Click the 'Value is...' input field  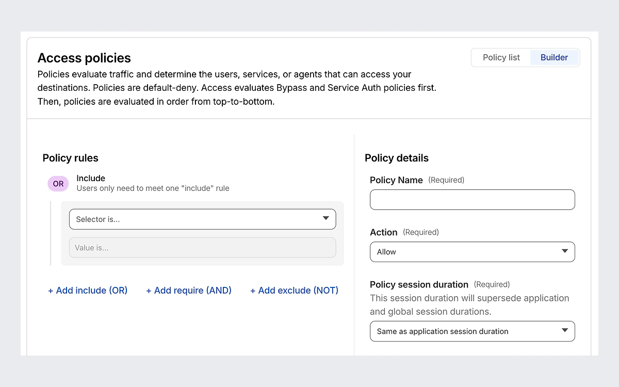(202, 248)
